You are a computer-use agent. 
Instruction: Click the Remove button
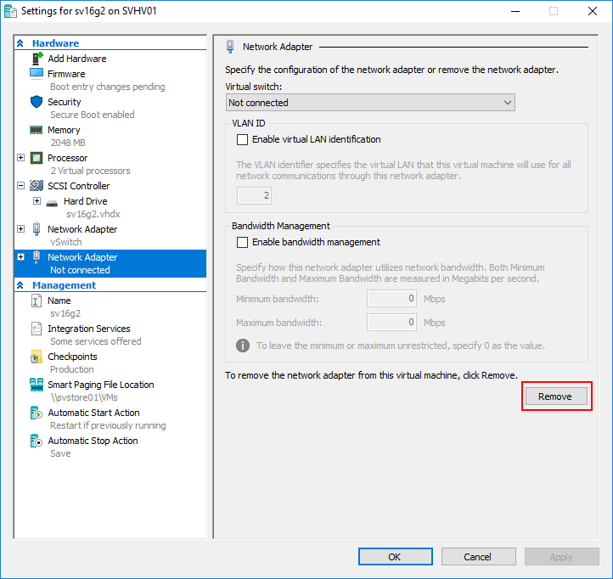(556, 396)
